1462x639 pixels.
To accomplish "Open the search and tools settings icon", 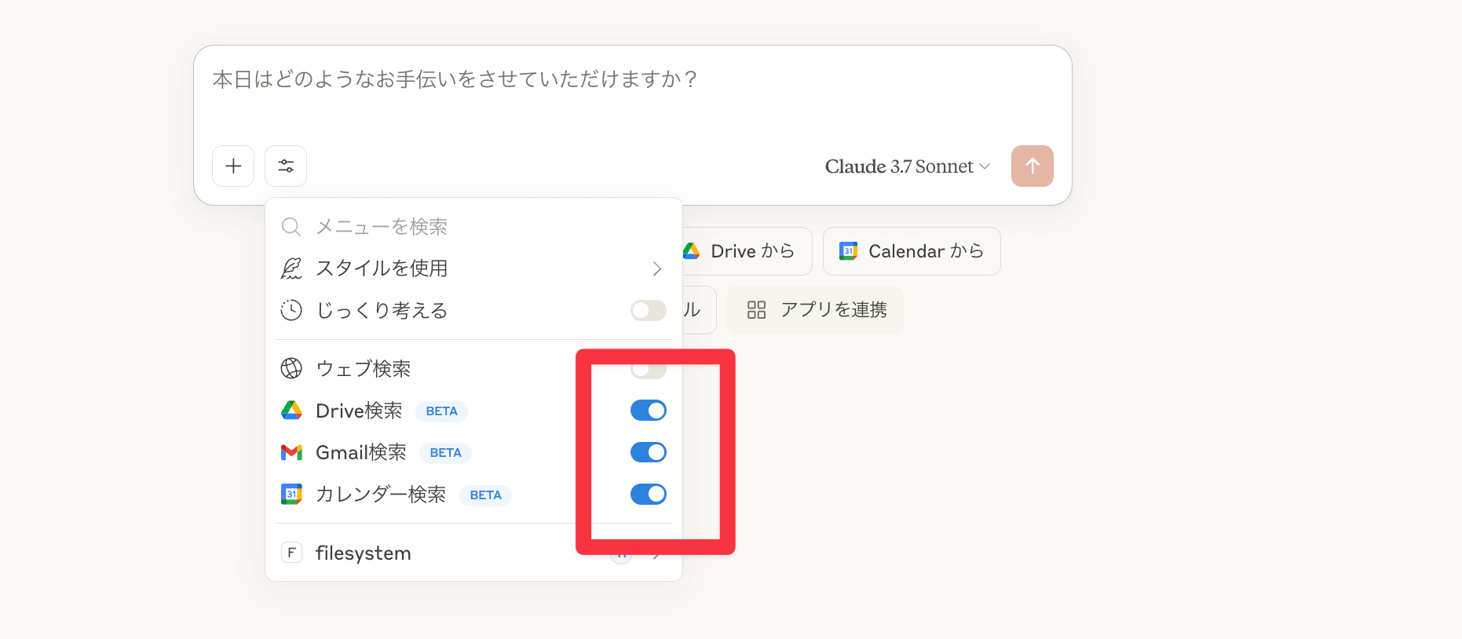I will click(286, 166).
